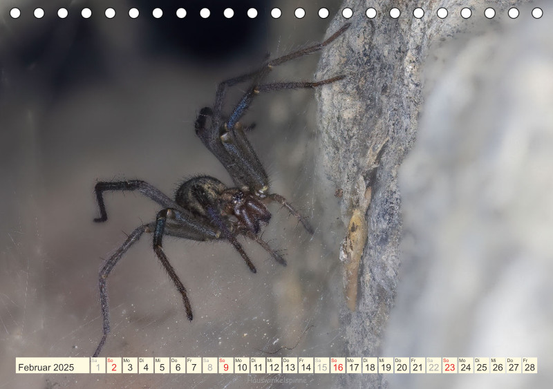Choose the Fr 7 date cell
This screenshot has width=553, height=389.
[194, 366]
